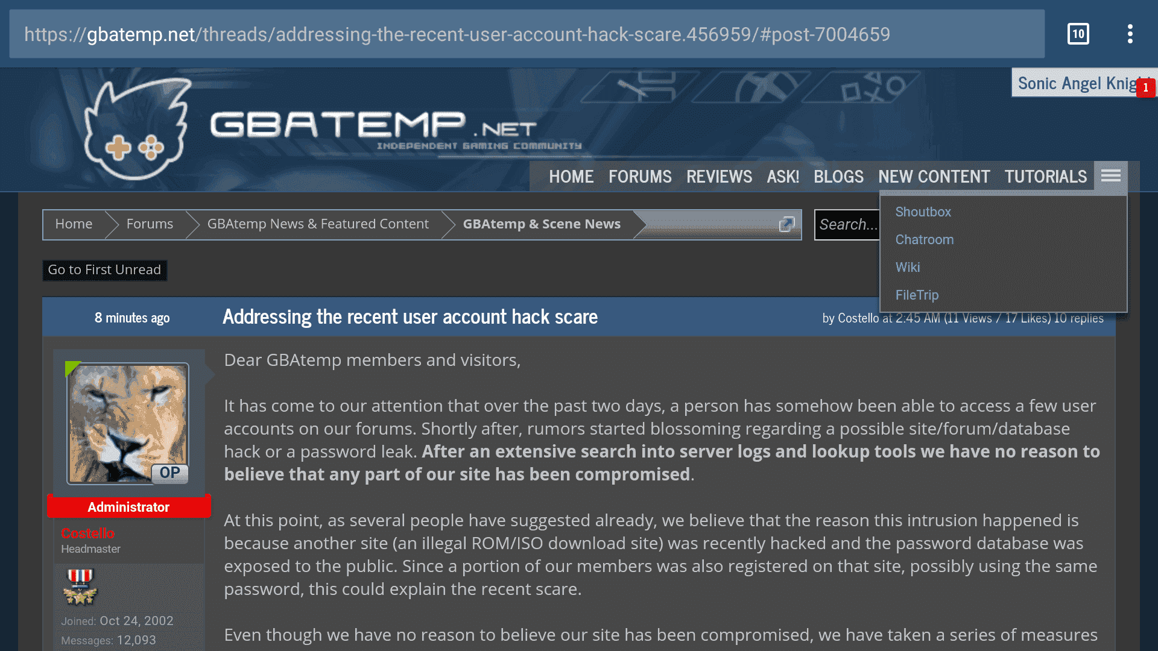The height and width of the screenshot is (651, 1158).
Task: Open the REVIEWS nav item
Action: point(719,177)
